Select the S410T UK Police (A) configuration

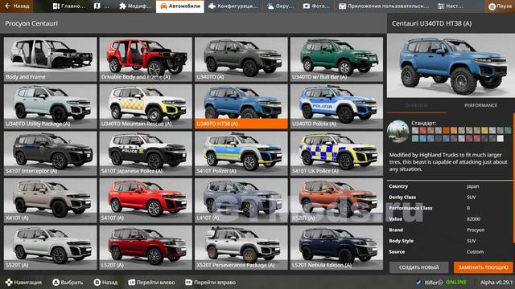click(x=336, y=153)
